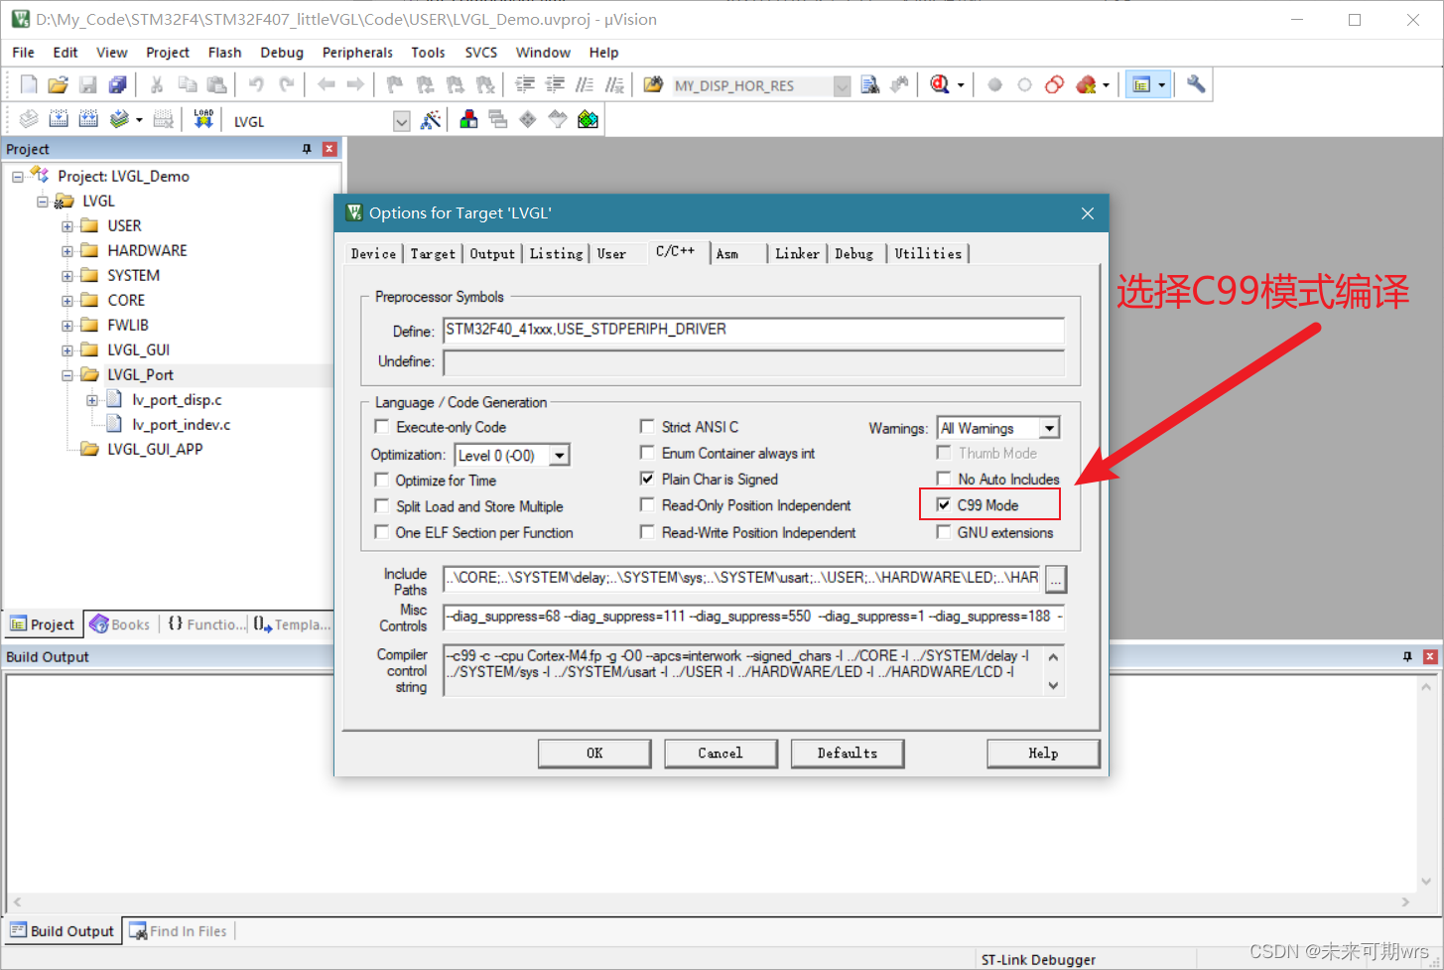Click the Rebuild all target files icon
The height and width of the screenshot is (970, 1444).
pos(88,120)
